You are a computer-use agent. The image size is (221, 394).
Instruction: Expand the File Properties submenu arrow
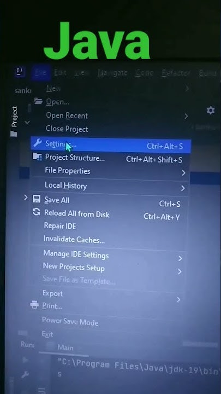183,173
